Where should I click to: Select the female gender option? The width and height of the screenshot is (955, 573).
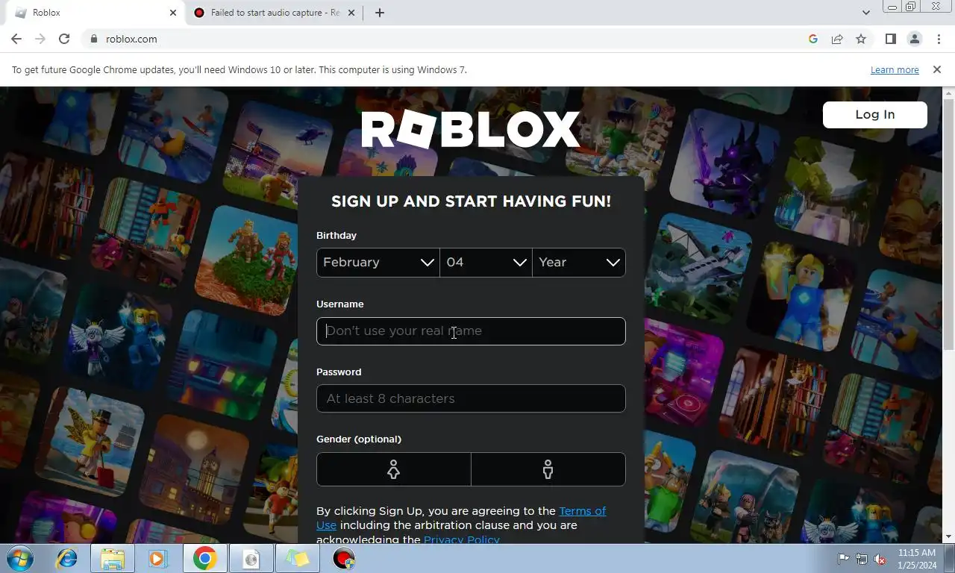coord(393,469)
